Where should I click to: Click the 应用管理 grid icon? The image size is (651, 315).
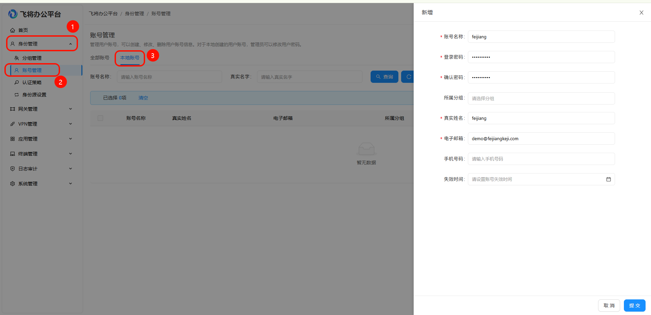pyautogui.click(x=13, y=139)
